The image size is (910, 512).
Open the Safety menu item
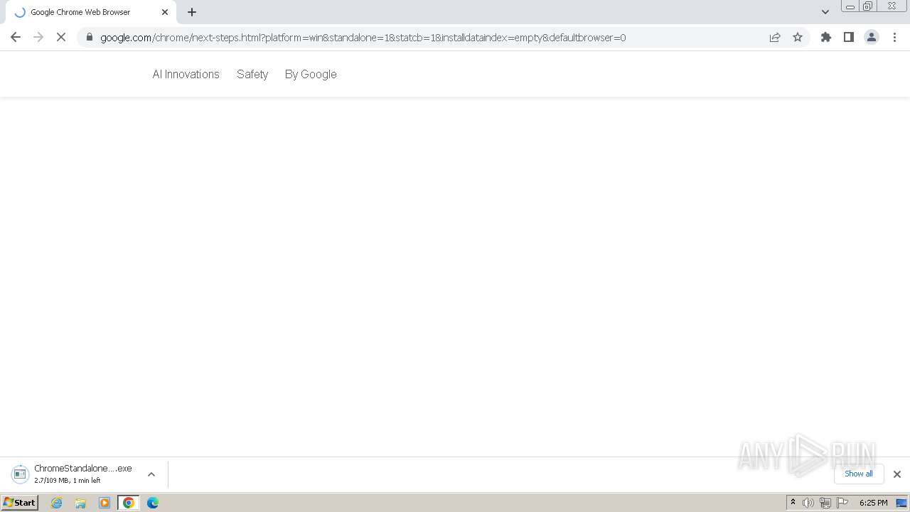252,74
